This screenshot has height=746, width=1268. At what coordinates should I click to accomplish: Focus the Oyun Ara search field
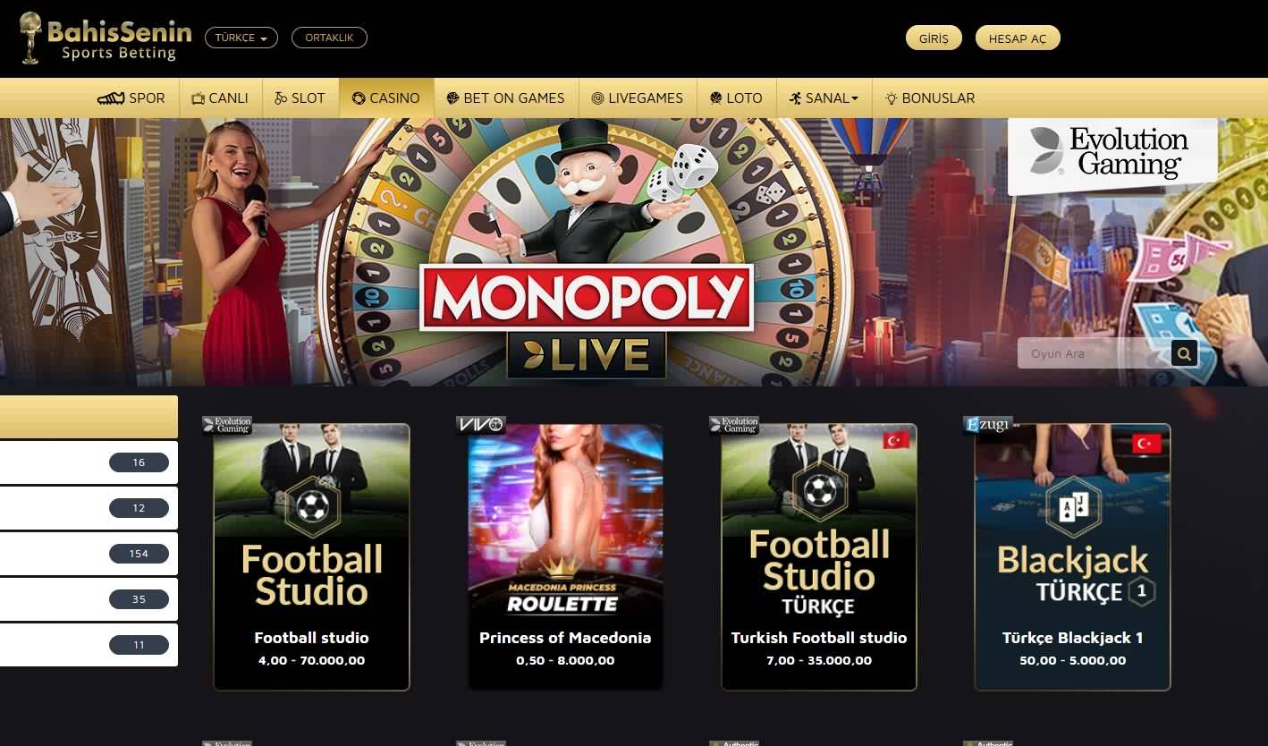(x=1094, y=353)
